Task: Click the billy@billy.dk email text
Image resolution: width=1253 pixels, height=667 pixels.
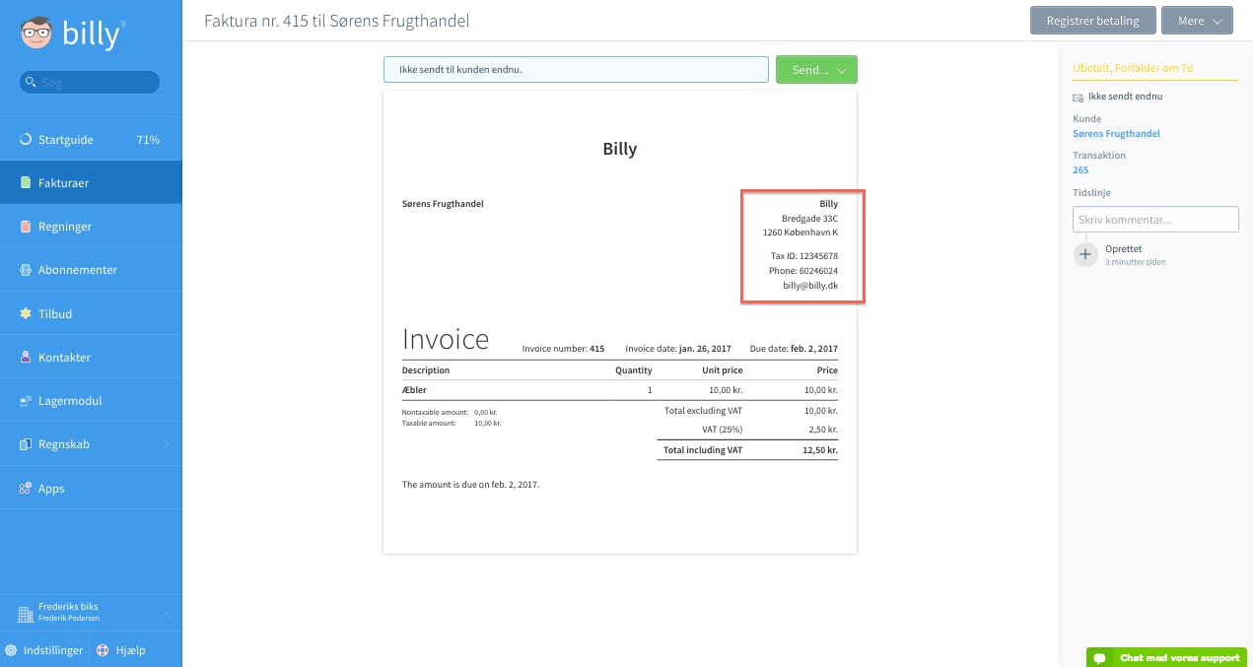Action: [x=810, y=286]
